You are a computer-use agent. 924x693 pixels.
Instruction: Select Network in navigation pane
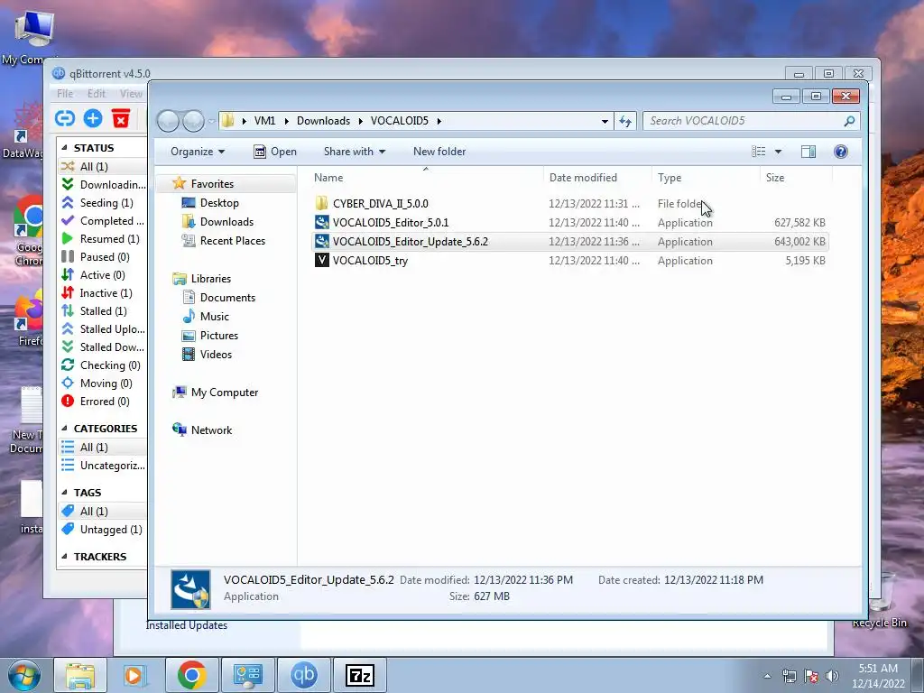click(x=211, y=430)
